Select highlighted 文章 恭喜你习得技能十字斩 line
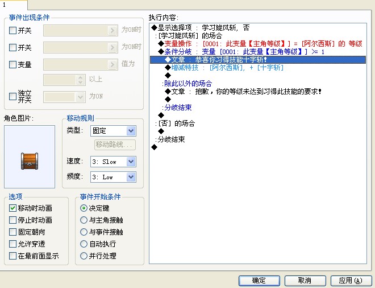Screen dimensions: 375x288 (x=258, y=60)
